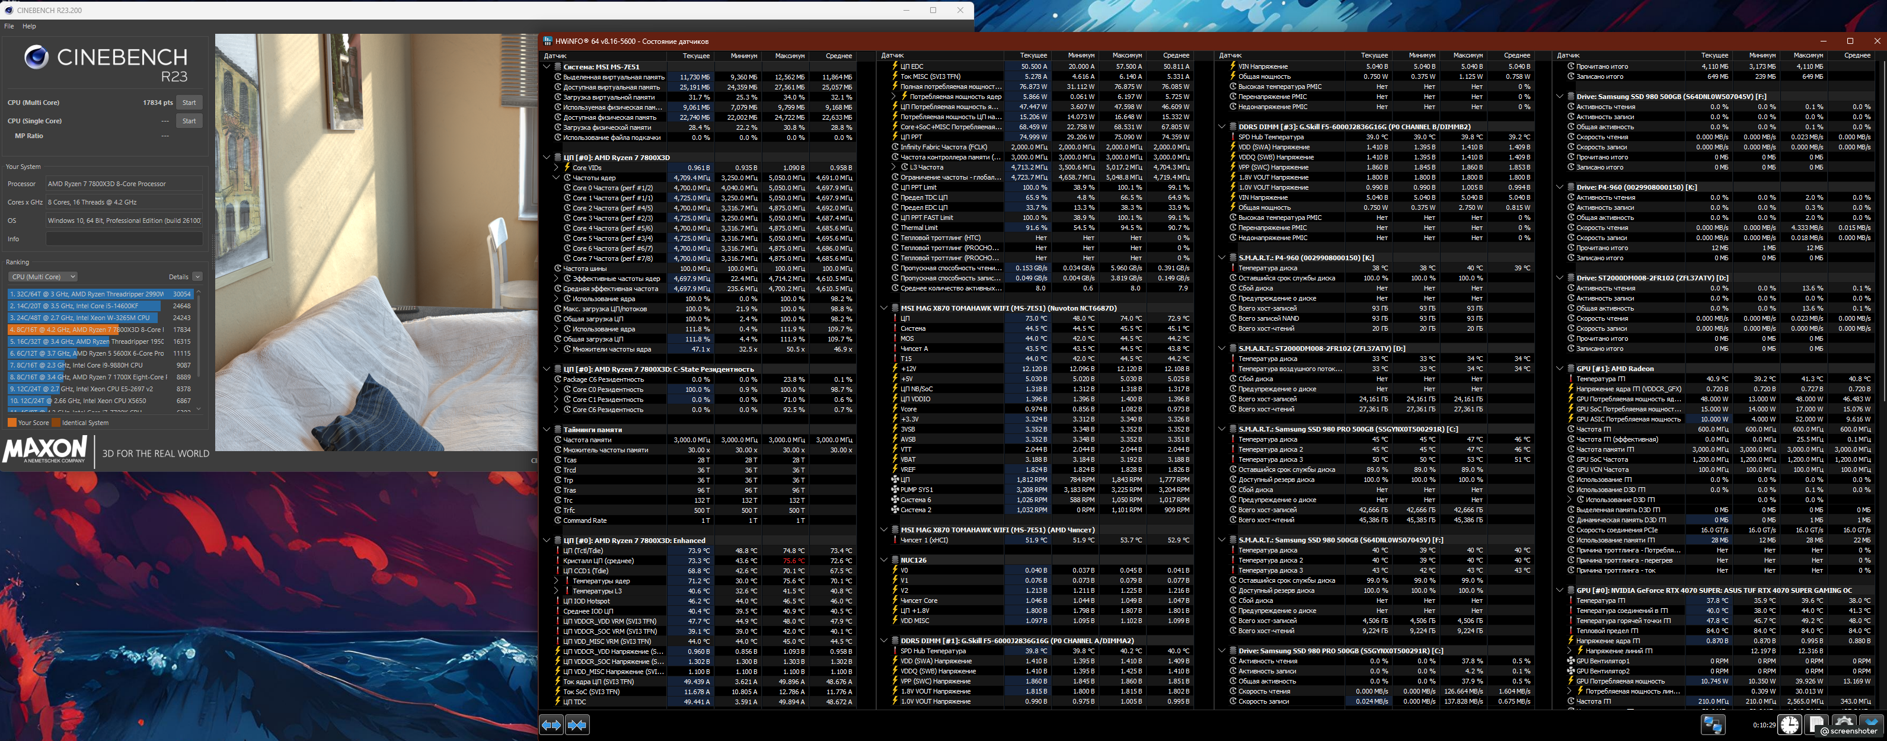Collapse the Тайминги памяти sensor group
The height and width of the screenshot is (741, 1887).
point(547,430)
